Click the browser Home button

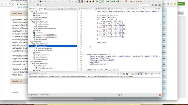(13, 4)
